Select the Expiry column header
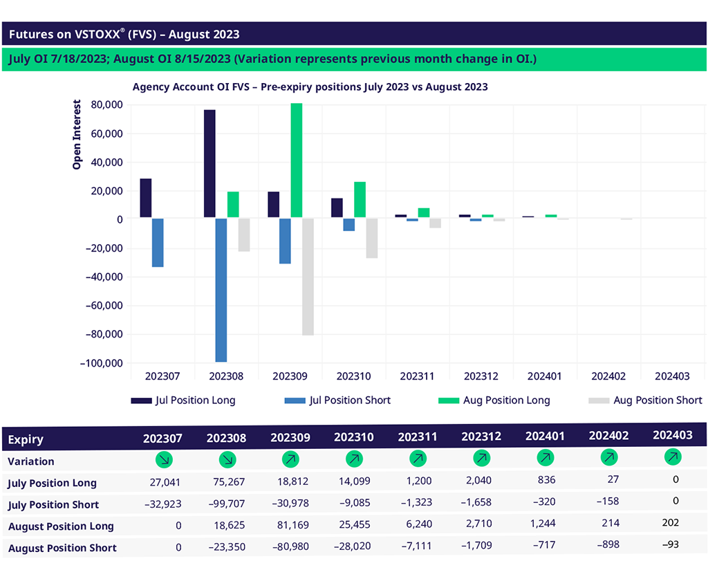The image size is (708, 579). click(x=26, y=439)
